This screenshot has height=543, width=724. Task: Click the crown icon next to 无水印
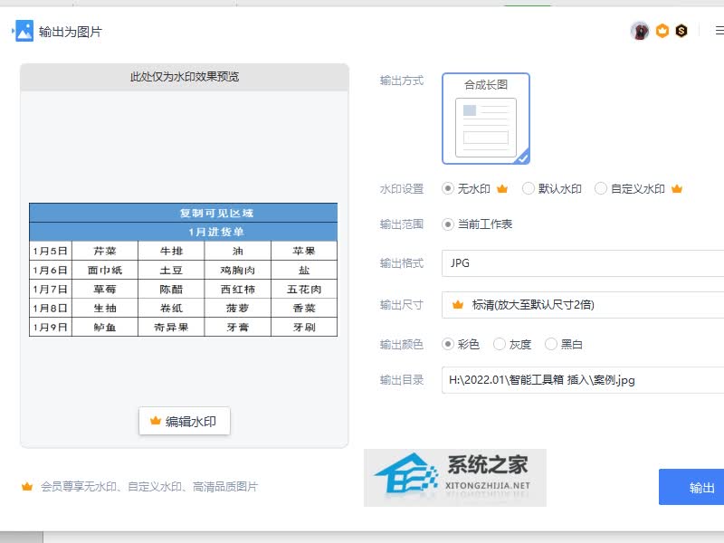tap(500, 188)
